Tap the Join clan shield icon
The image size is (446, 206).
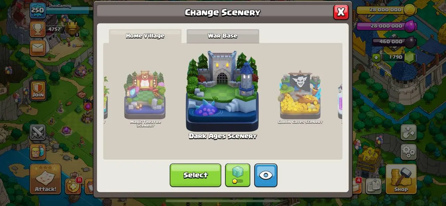click(x=38, y=90)
